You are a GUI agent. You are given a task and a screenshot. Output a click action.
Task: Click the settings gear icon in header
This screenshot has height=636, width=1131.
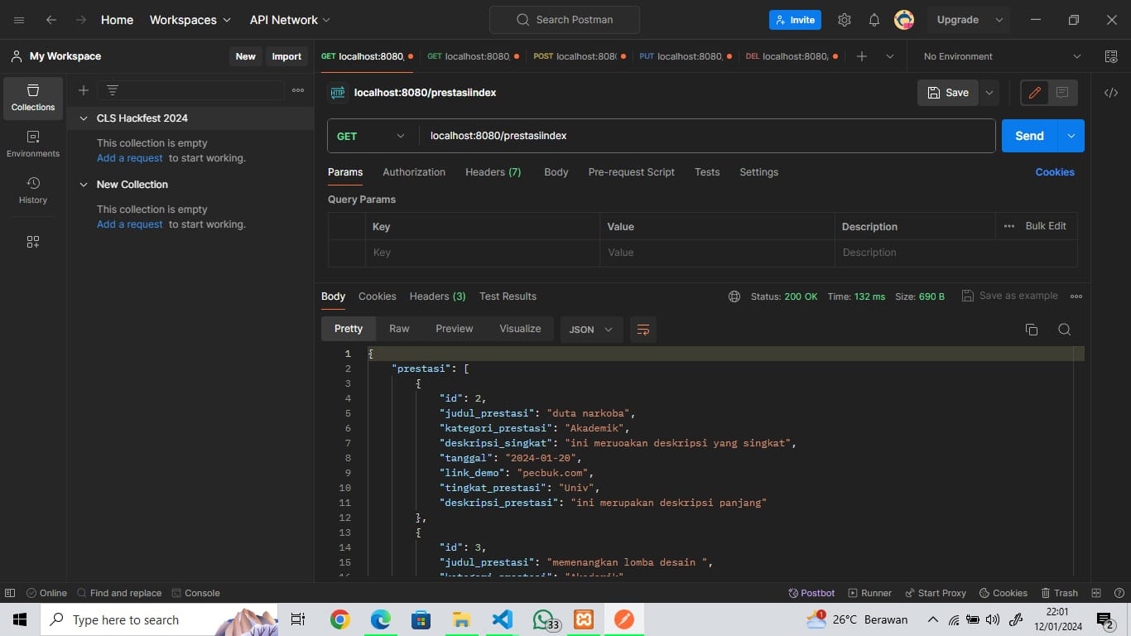point(845,20)
